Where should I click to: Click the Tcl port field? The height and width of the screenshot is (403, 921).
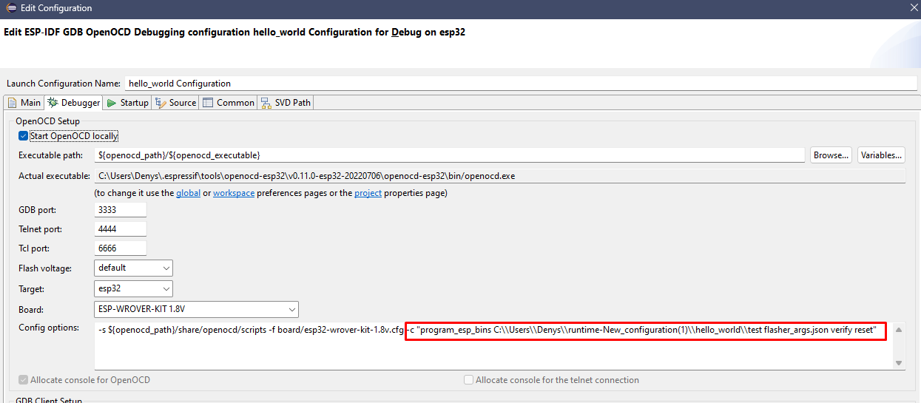(x=121, y=248)
